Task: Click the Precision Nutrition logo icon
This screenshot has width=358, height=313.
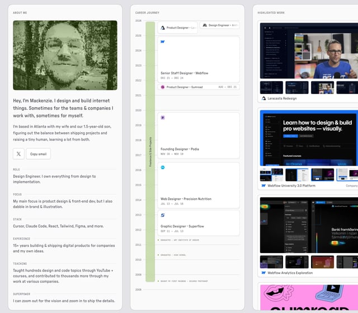Action: (x=163, y=167)
